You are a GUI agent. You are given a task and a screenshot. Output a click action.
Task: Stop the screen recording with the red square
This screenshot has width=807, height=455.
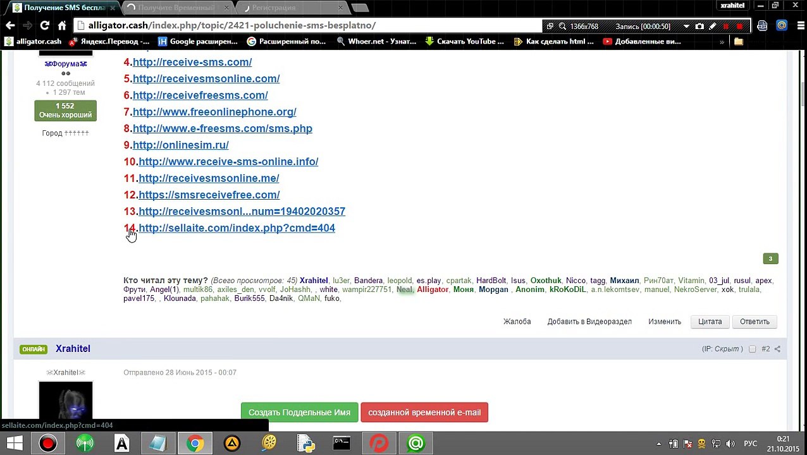click(739, 27)
